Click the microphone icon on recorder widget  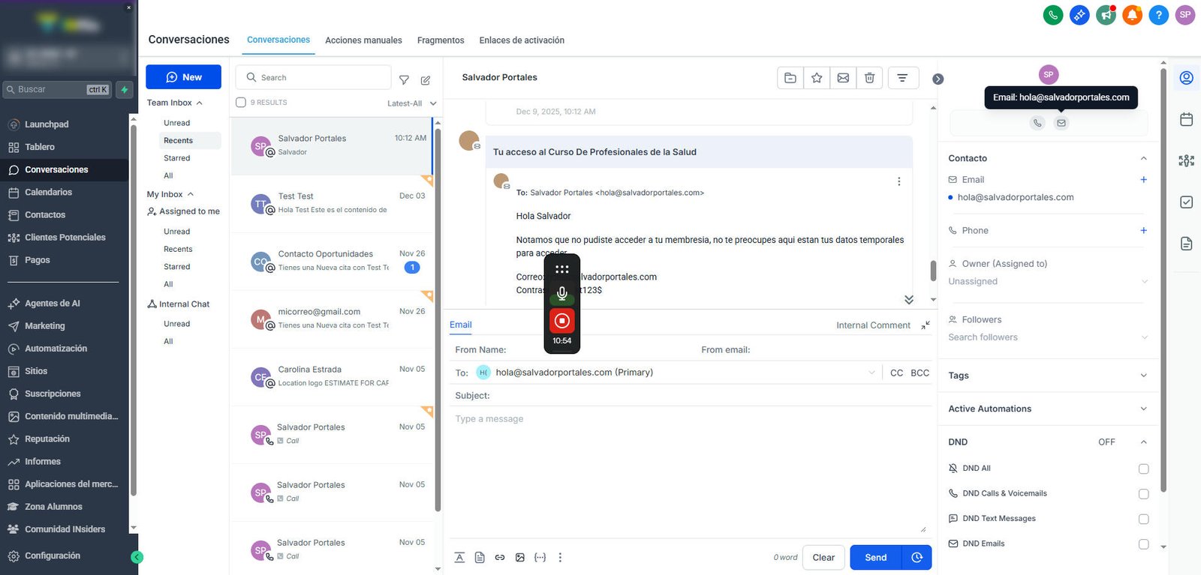point(561,293)
